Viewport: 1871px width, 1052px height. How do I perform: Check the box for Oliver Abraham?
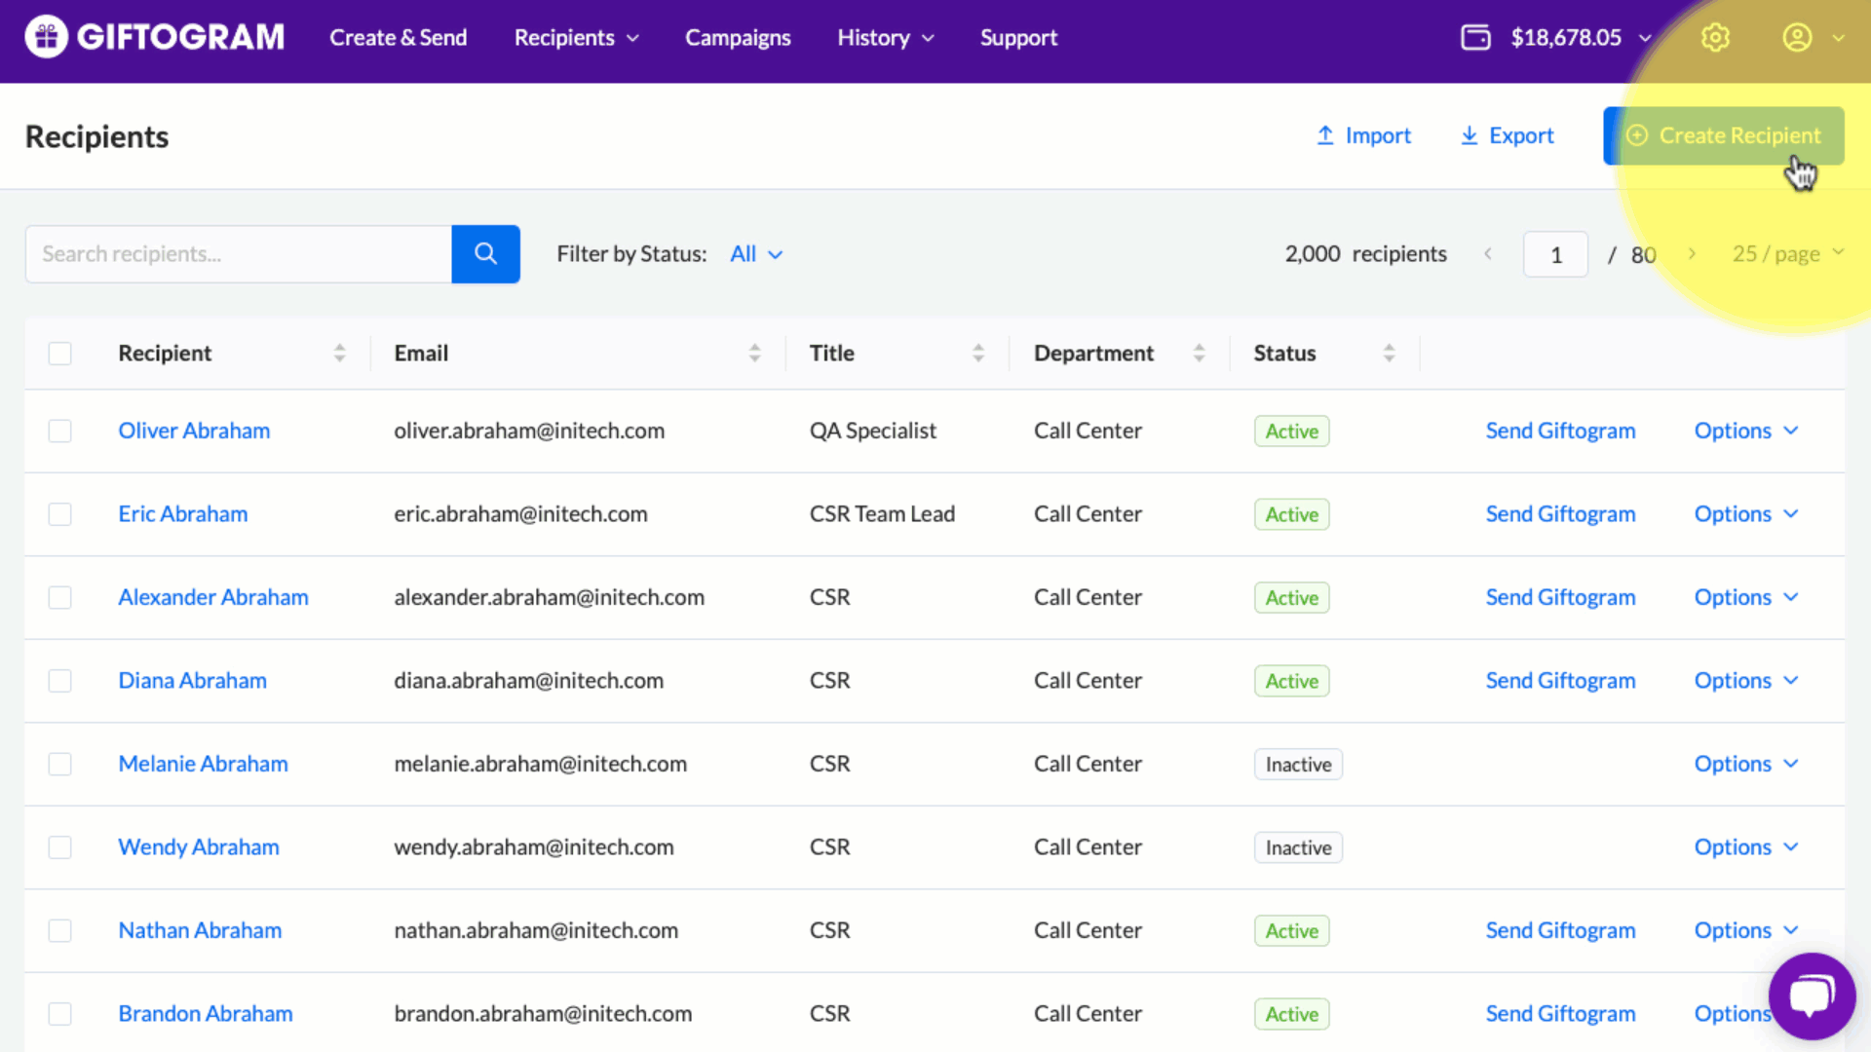(x=60, y=431)
